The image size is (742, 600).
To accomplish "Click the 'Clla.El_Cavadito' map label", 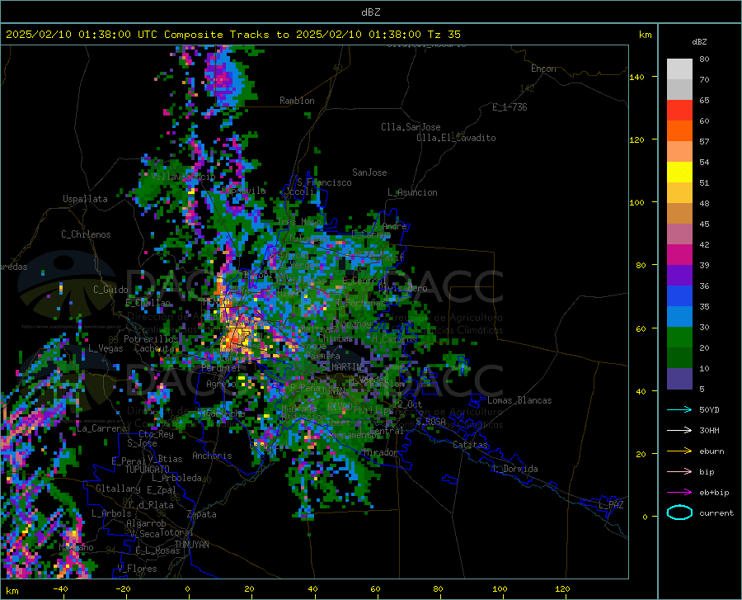I will 456,138.
